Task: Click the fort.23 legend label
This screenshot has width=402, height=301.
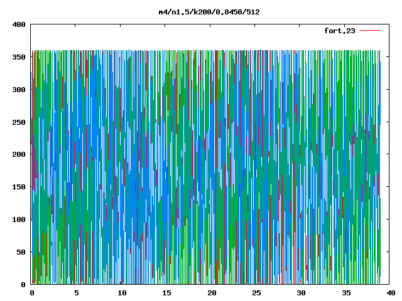Action: pos(340,31)
